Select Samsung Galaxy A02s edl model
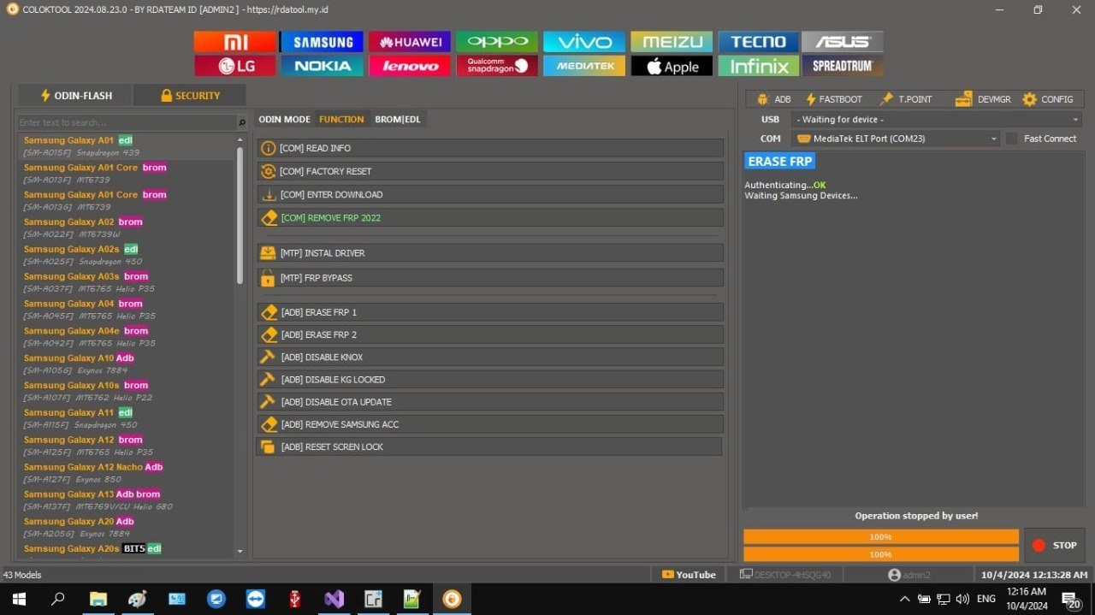The height and width of the screenshot is (615, 1095). 126,255
